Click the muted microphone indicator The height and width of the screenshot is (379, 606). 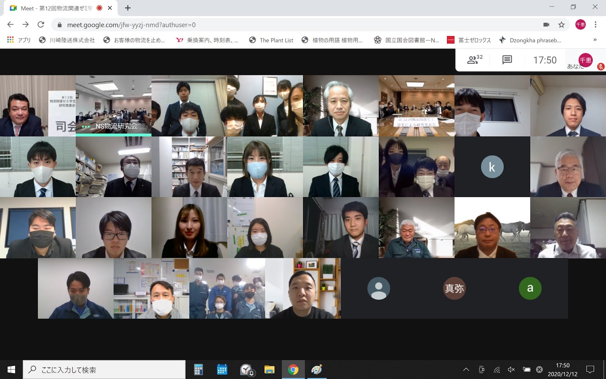coord(601,67)
